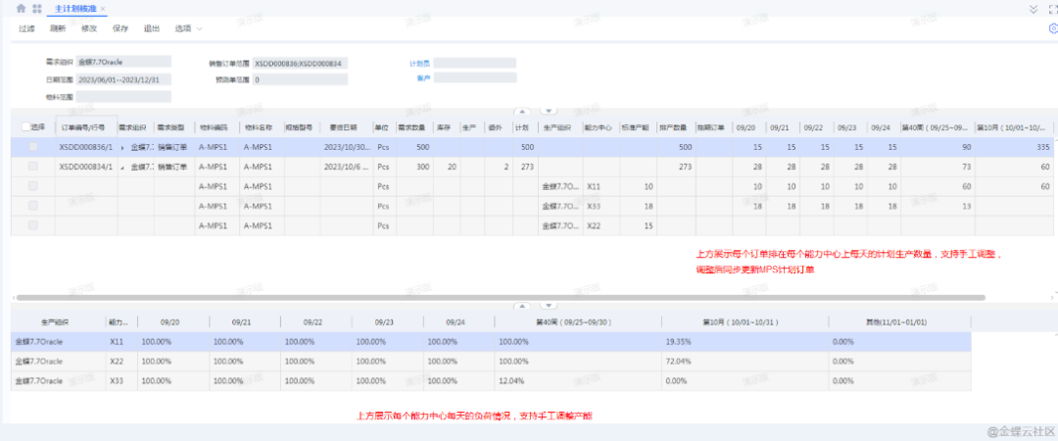Click the 修改 toolbar item
The image size is (1058, 441).
(89, 28)
